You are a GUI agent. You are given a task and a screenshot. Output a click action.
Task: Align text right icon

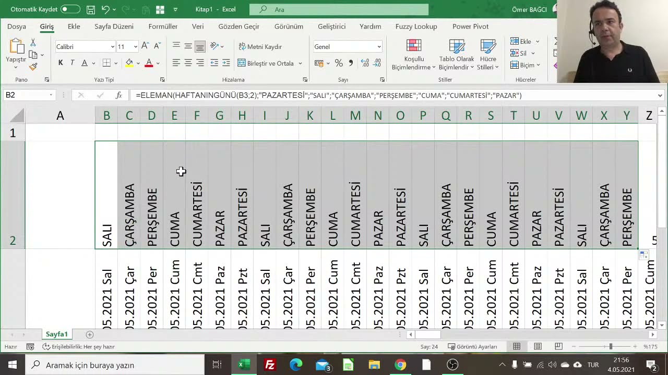click(200, 63)
